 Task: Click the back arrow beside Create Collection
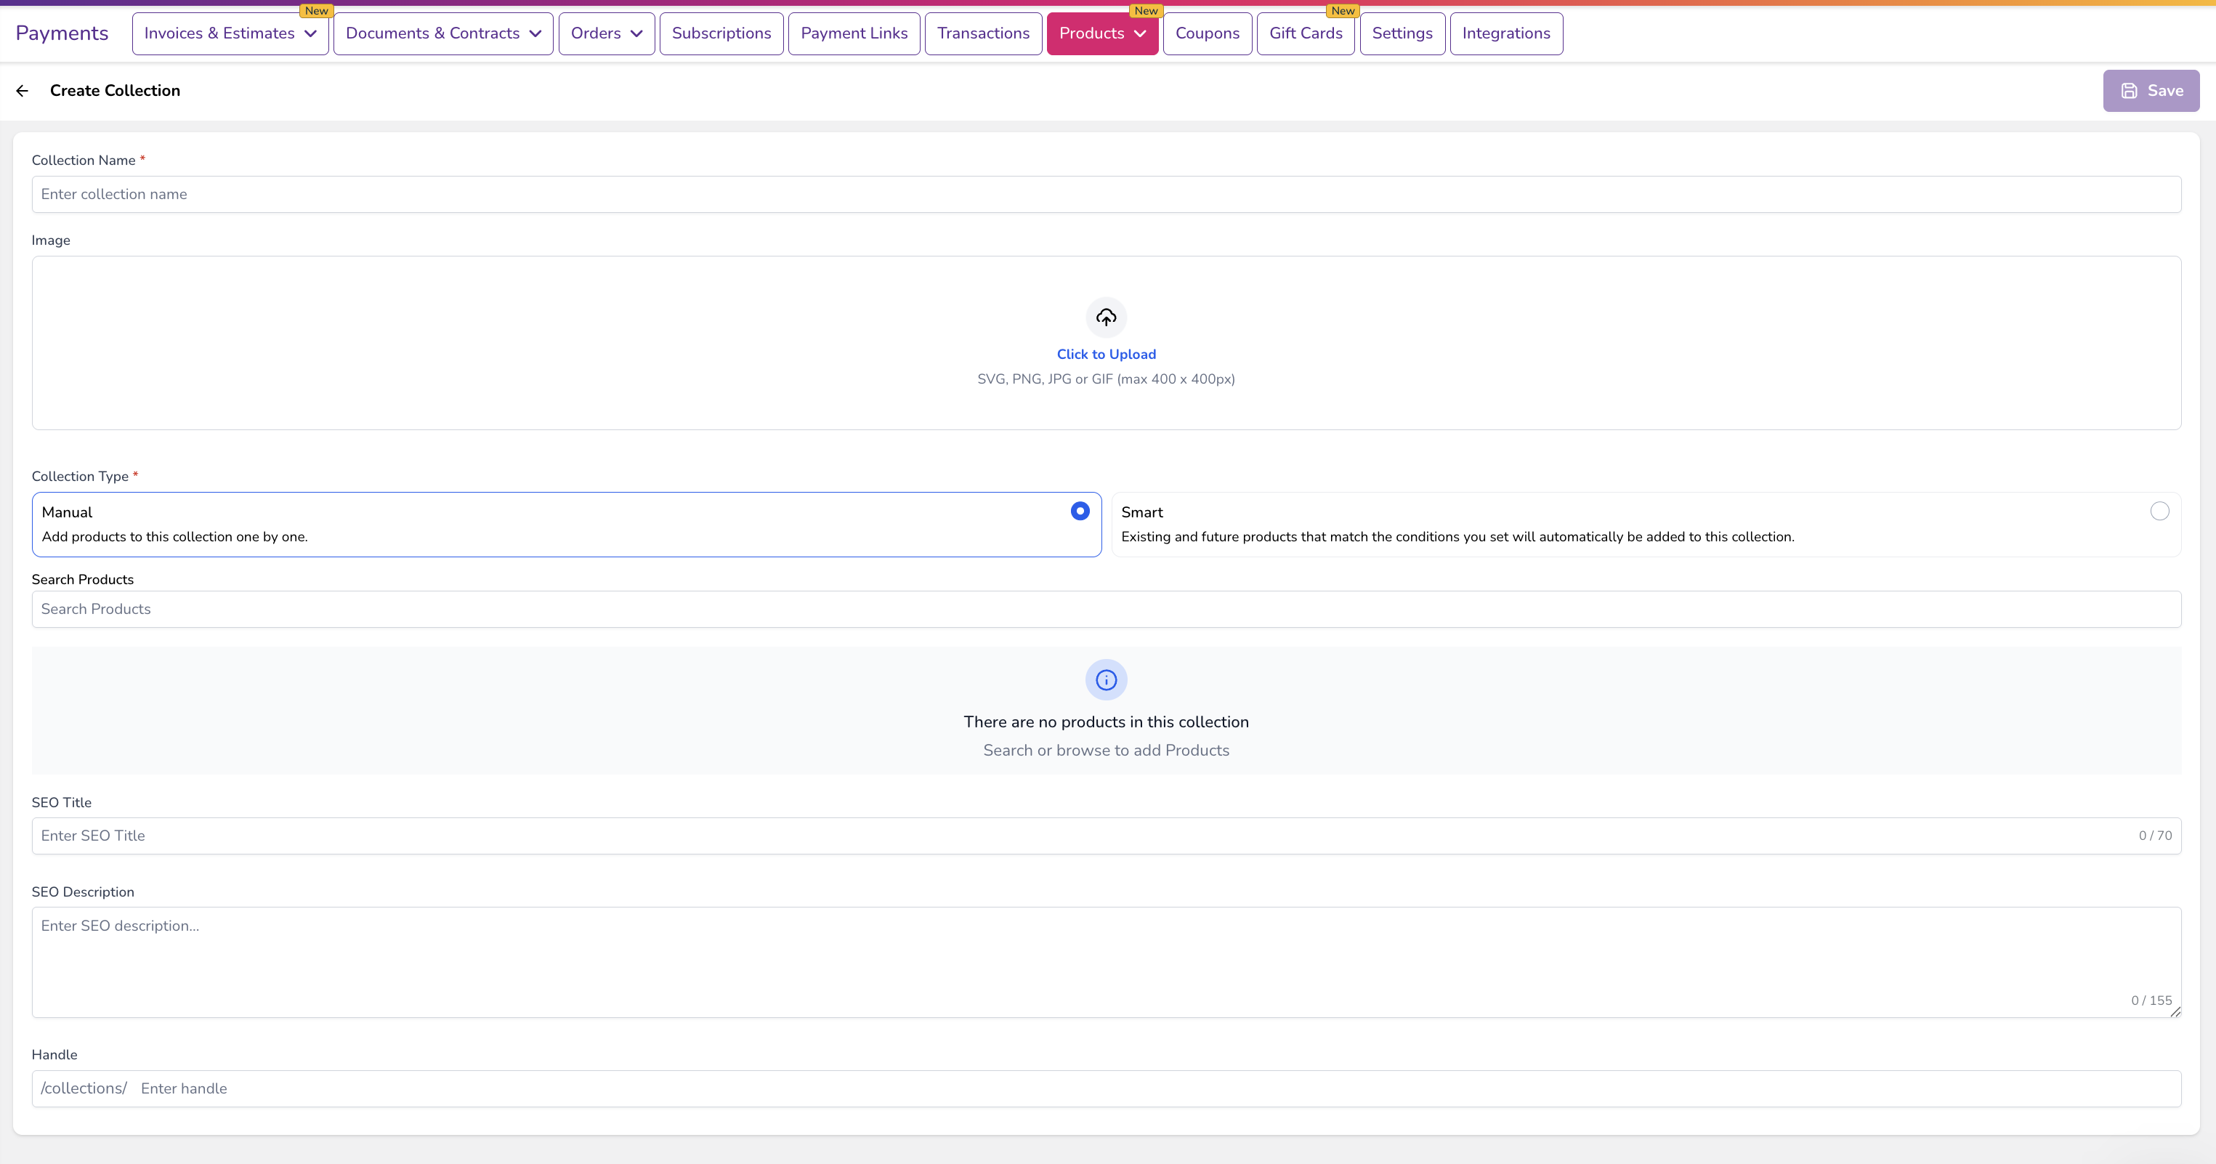pos(23,90)
